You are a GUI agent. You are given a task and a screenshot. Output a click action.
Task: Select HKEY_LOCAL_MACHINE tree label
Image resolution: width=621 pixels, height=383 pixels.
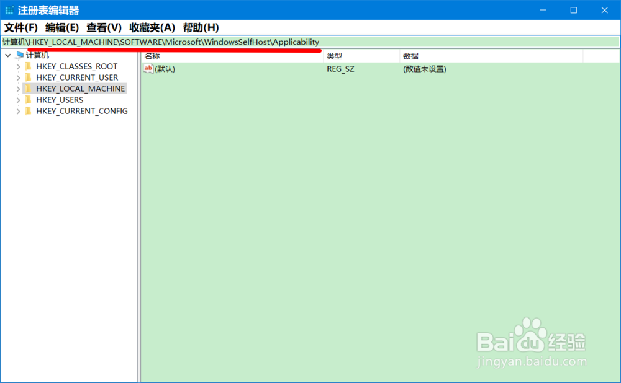pyautogui.click(x=80, y=89)
